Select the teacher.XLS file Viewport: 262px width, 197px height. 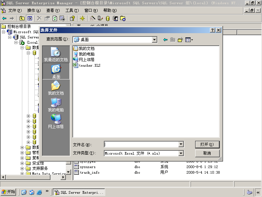87,65
